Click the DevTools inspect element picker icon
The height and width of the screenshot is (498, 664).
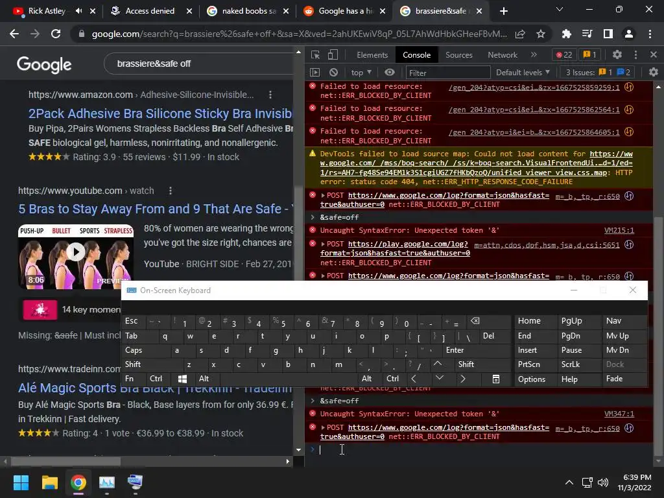pyautogui.click(x=315, y=54)
